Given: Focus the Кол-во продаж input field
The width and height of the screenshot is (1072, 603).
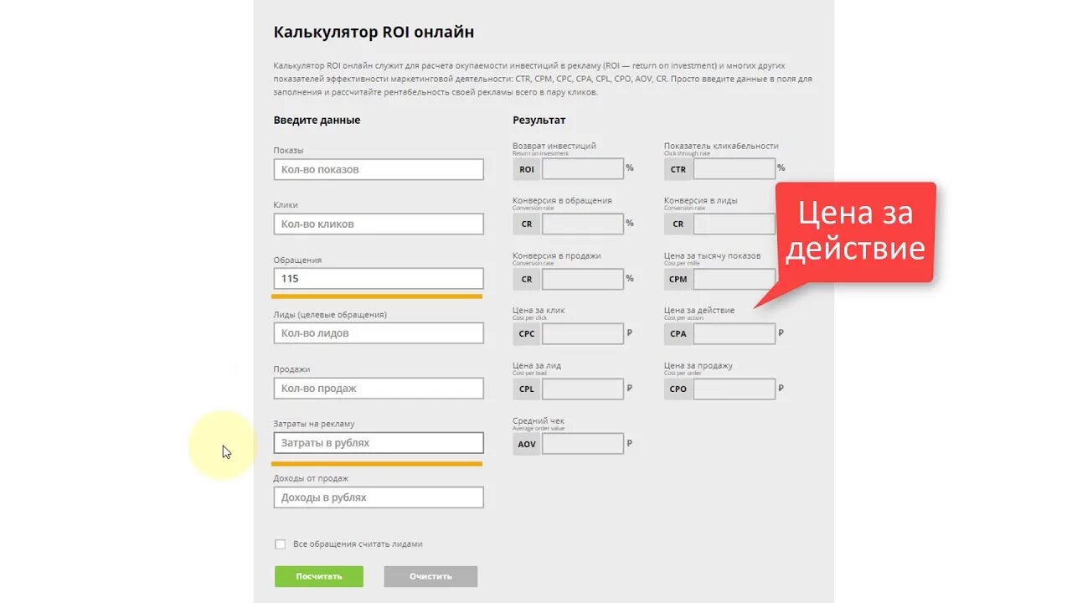Looking at the screenshot, I should click(x=379, y=388).
